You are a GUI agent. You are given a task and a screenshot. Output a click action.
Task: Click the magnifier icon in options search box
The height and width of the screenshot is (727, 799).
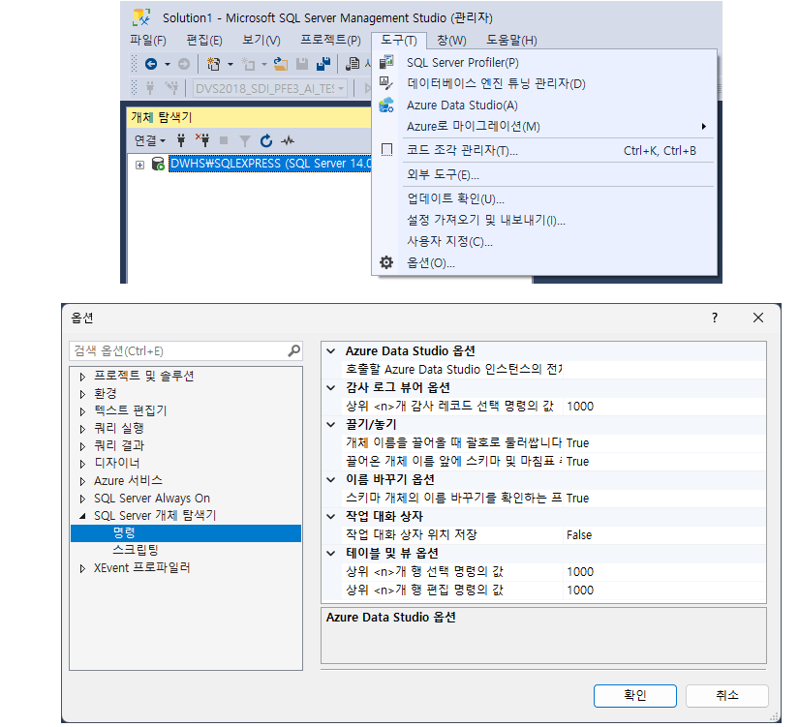(294, 350)
